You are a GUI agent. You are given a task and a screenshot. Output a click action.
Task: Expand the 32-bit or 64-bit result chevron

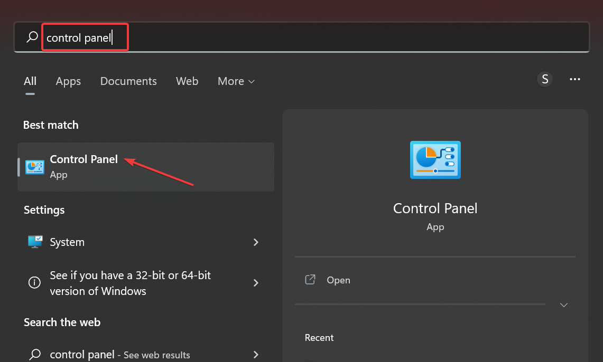pyautogui.click(x=256, y=283)
